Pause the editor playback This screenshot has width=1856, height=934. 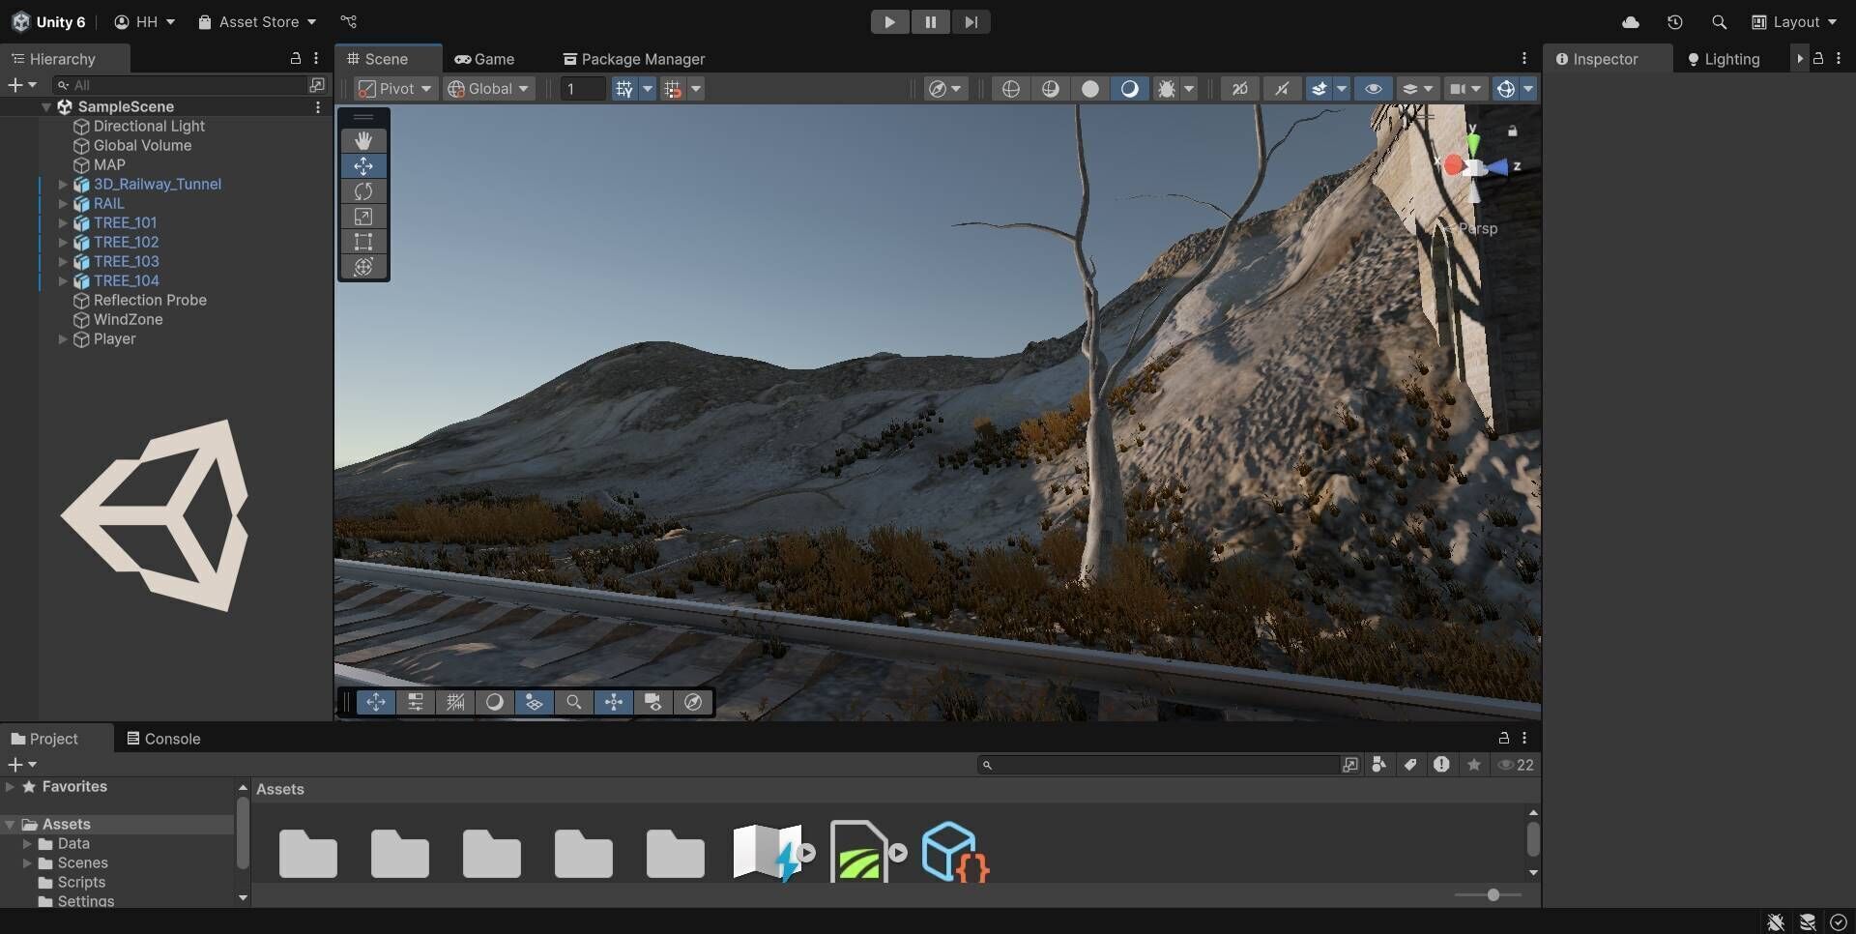(930, 22)
